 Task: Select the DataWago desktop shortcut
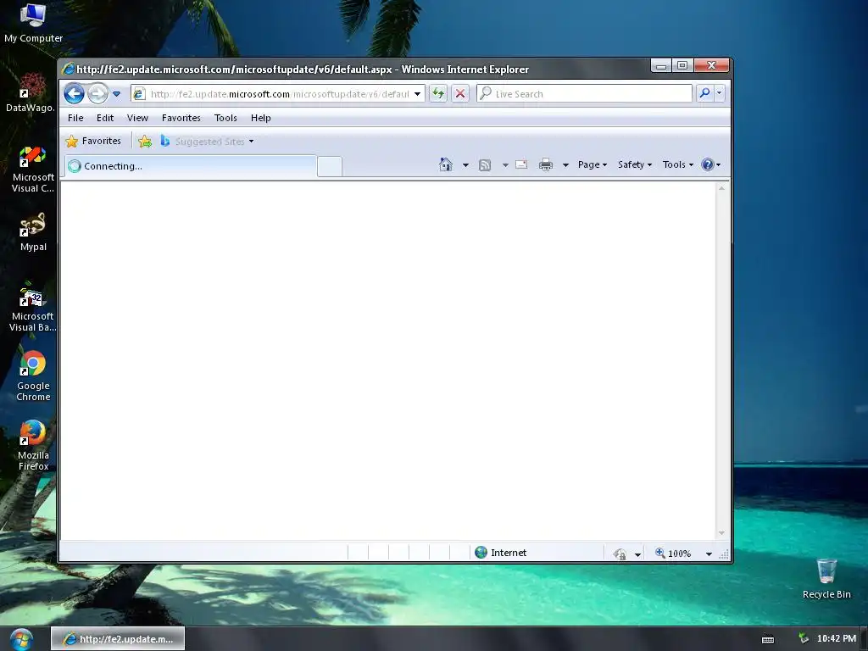pos(31,93)
